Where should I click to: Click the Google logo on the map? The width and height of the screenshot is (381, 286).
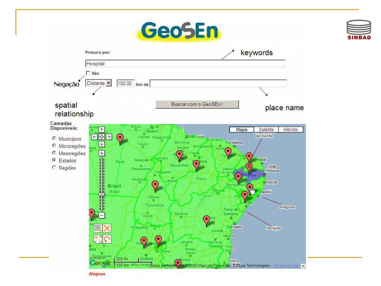pos(100,263)
